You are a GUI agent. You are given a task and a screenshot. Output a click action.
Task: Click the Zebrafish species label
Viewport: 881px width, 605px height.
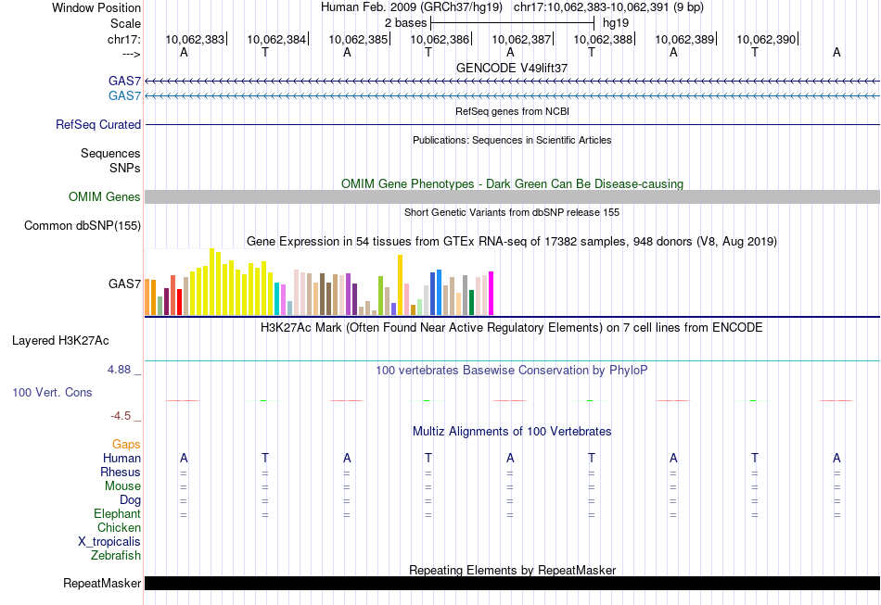(116, 555)
